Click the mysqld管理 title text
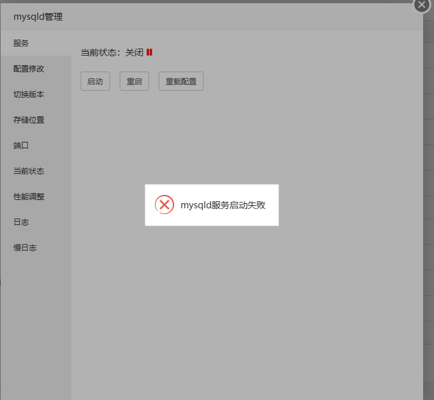Image resolution: width=434 pixels, height=400 pixels. point(38,17)
